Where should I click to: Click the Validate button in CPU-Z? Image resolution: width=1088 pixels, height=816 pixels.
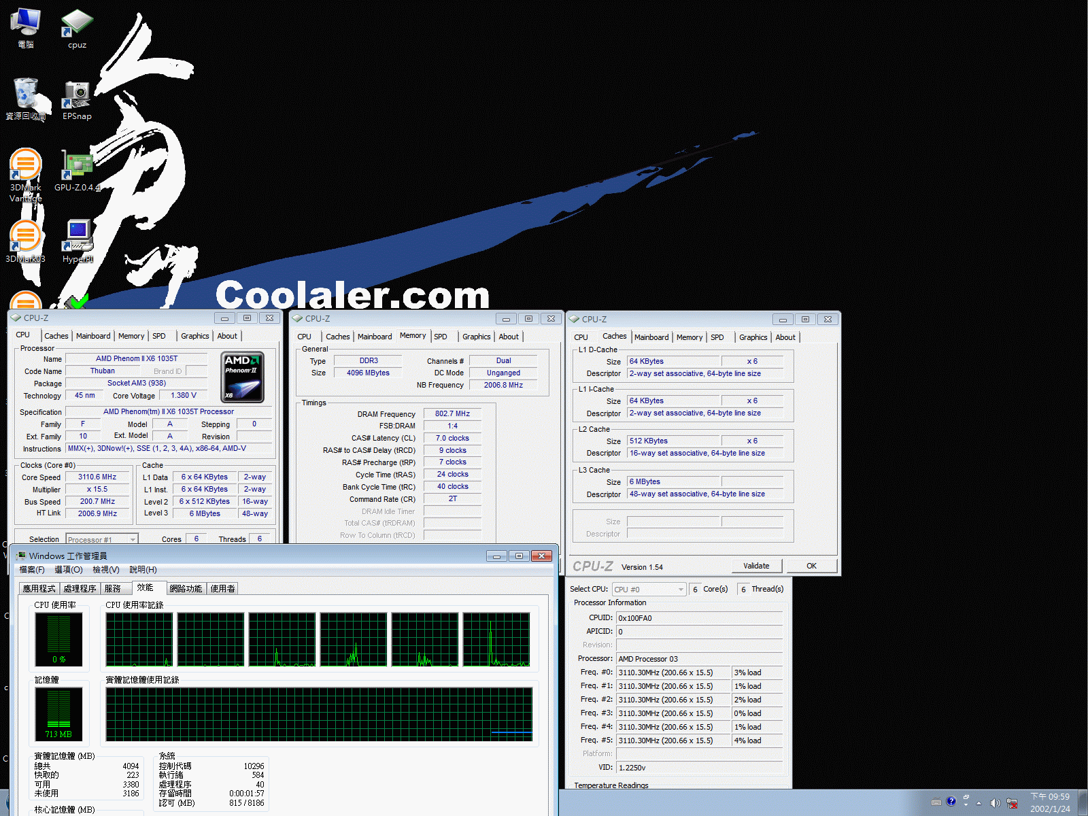(x=757, y=566)
